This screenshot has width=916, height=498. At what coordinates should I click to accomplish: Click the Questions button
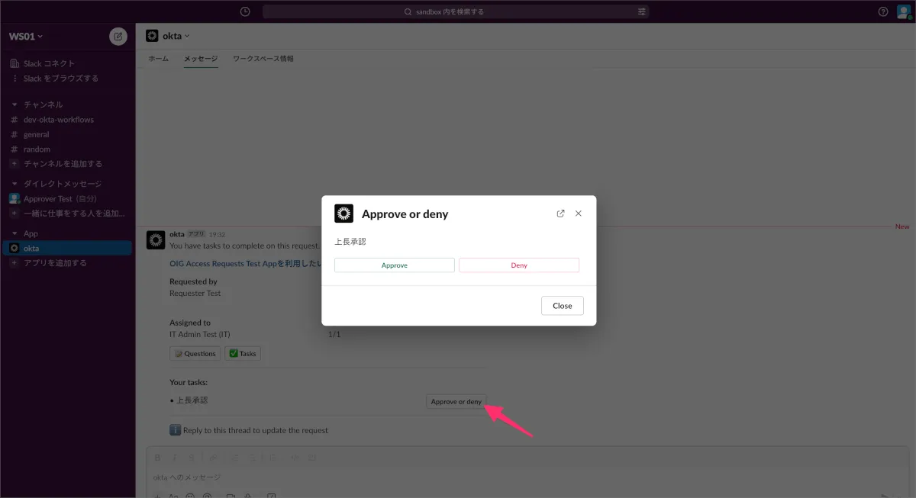(x=195, y=354)
